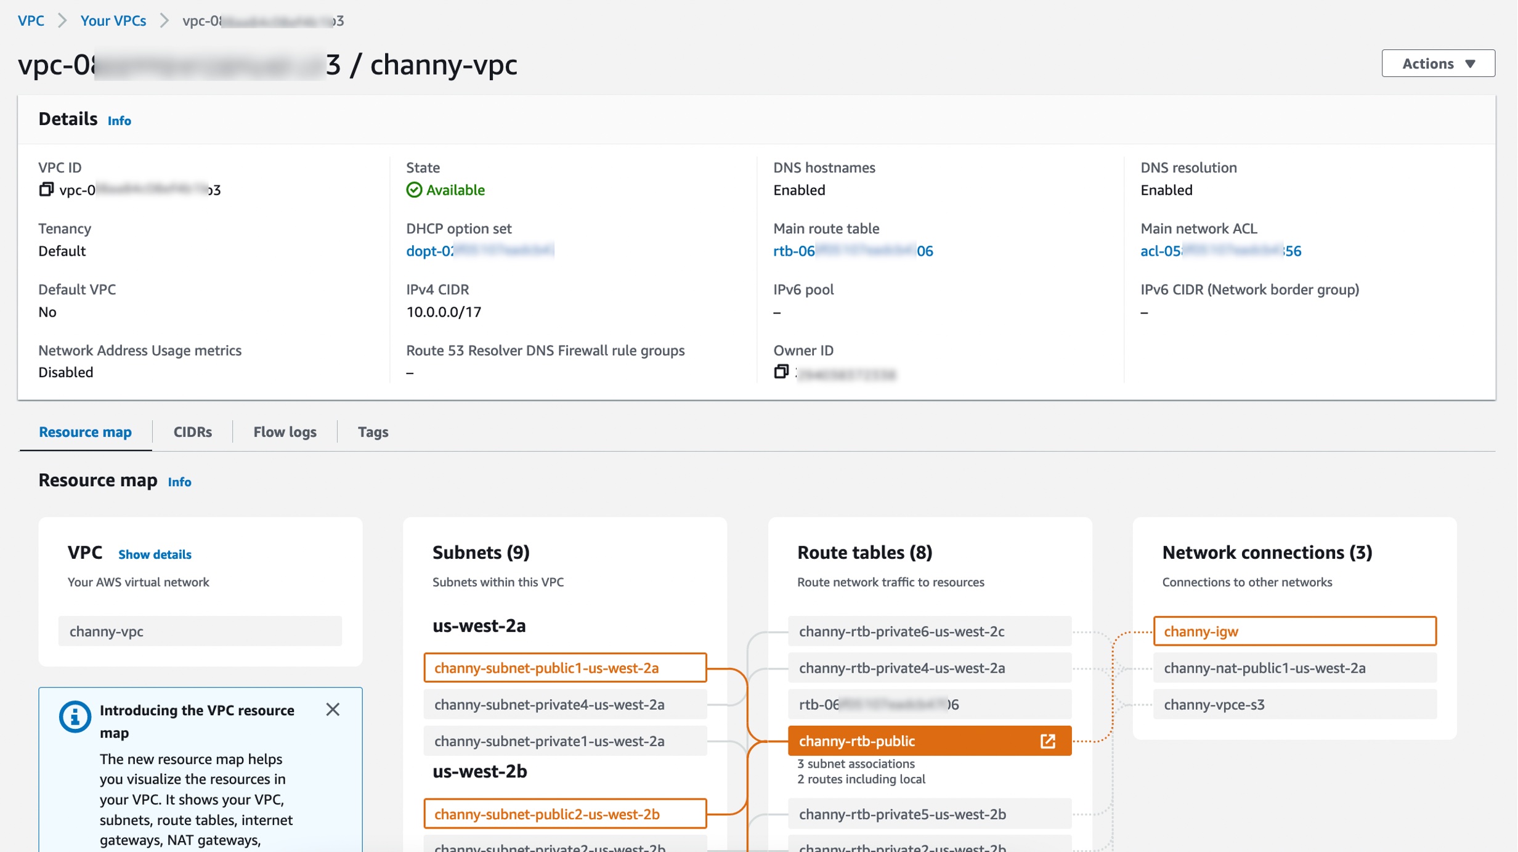The image size is (1518, 852).
Task: Click the Show details link under VPC
Action: coord(154,554)
